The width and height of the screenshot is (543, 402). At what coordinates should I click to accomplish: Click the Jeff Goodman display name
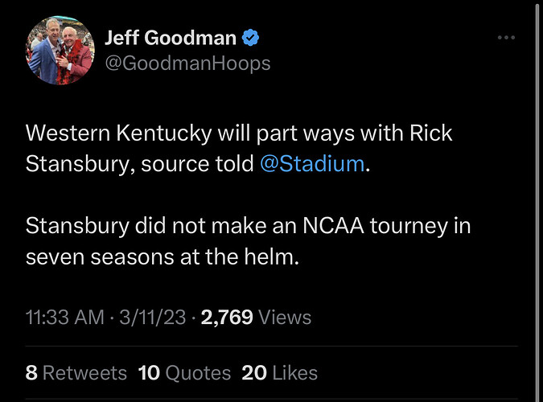[171, 37]
